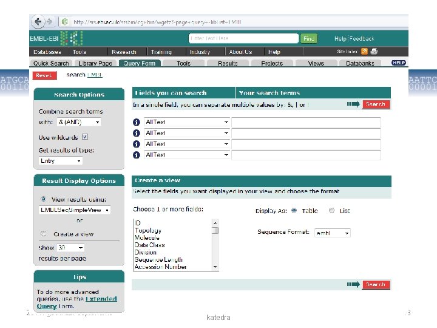Click the first search term text field
Viewport: 437px width, 328px height.
pyautogui.click(x=306, y=122)
